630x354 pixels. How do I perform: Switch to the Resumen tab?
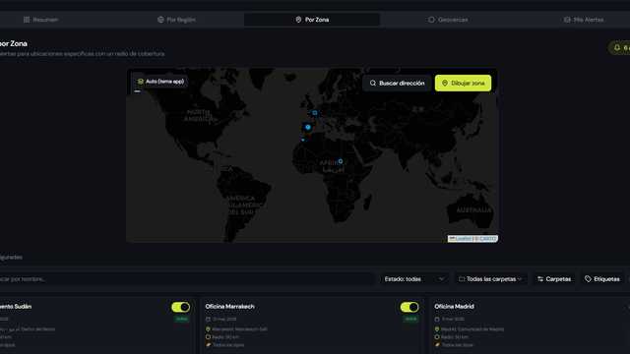tap(40, 20)
